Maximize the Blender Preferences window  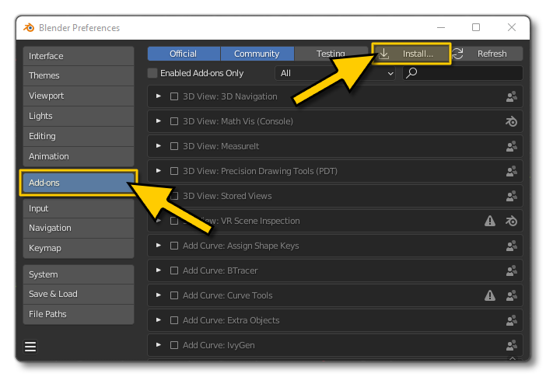(476, 27)
